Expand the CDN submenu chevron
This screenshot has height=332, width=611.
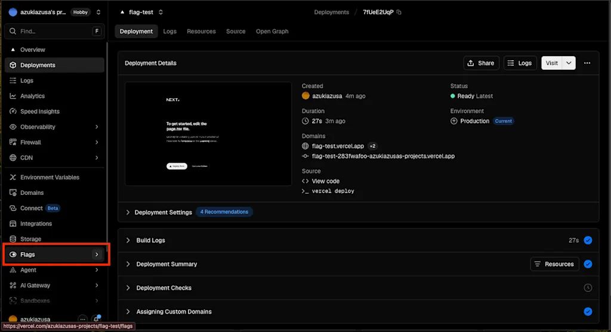point(97,157)
